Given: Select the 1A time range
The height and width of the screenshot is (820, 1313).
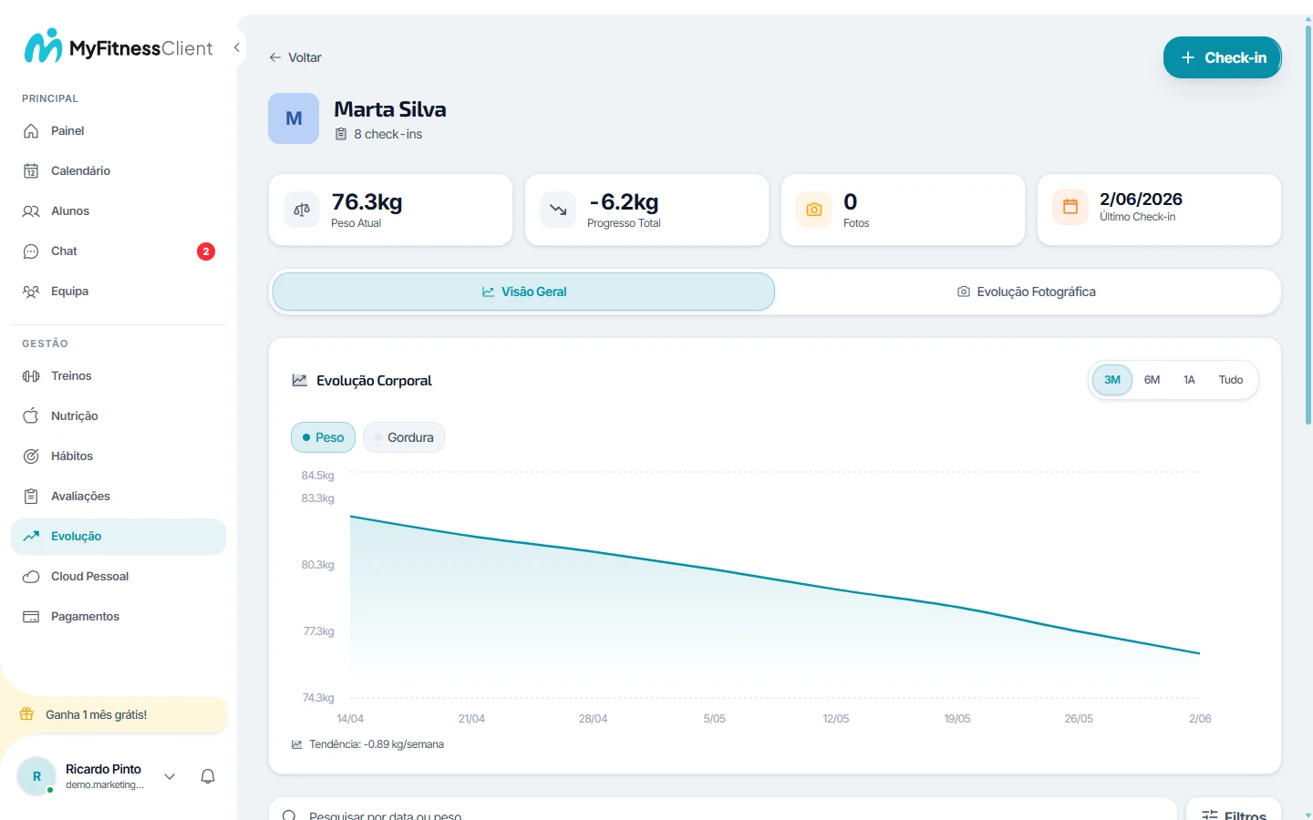Looking at the screenshot, I should point(1189,380).
